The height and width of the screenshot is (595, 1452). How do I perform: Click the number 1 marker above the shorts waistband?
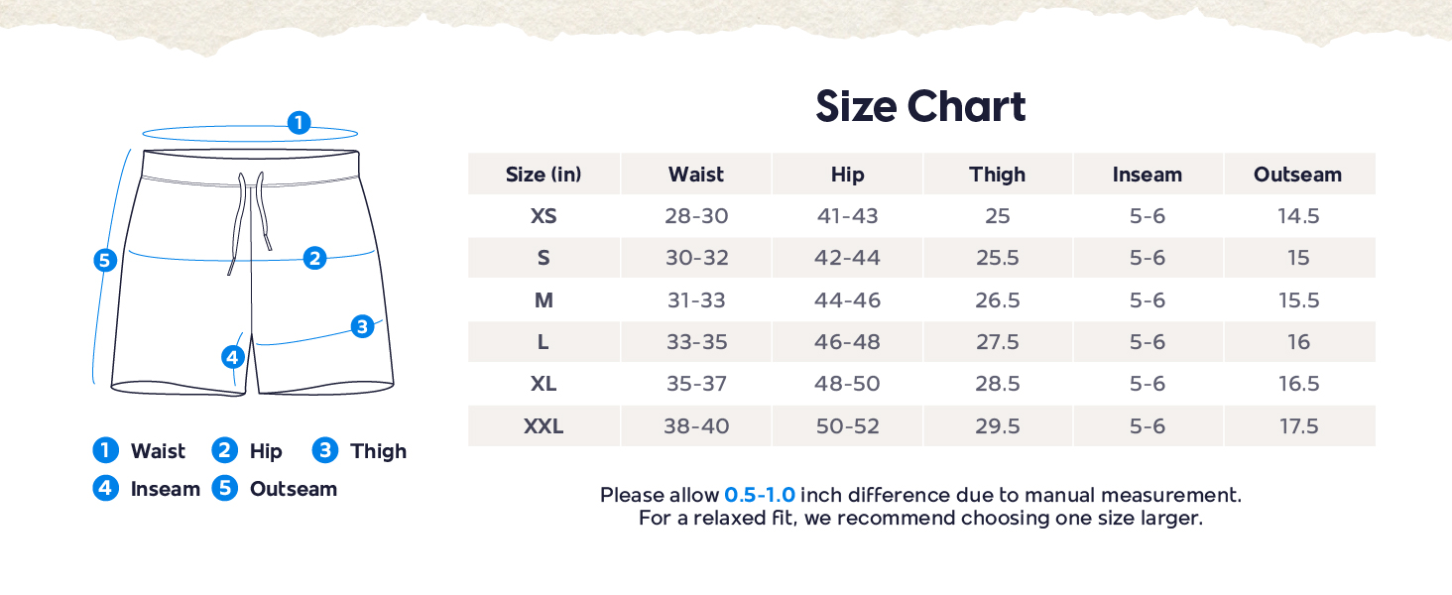click(299, 123)
